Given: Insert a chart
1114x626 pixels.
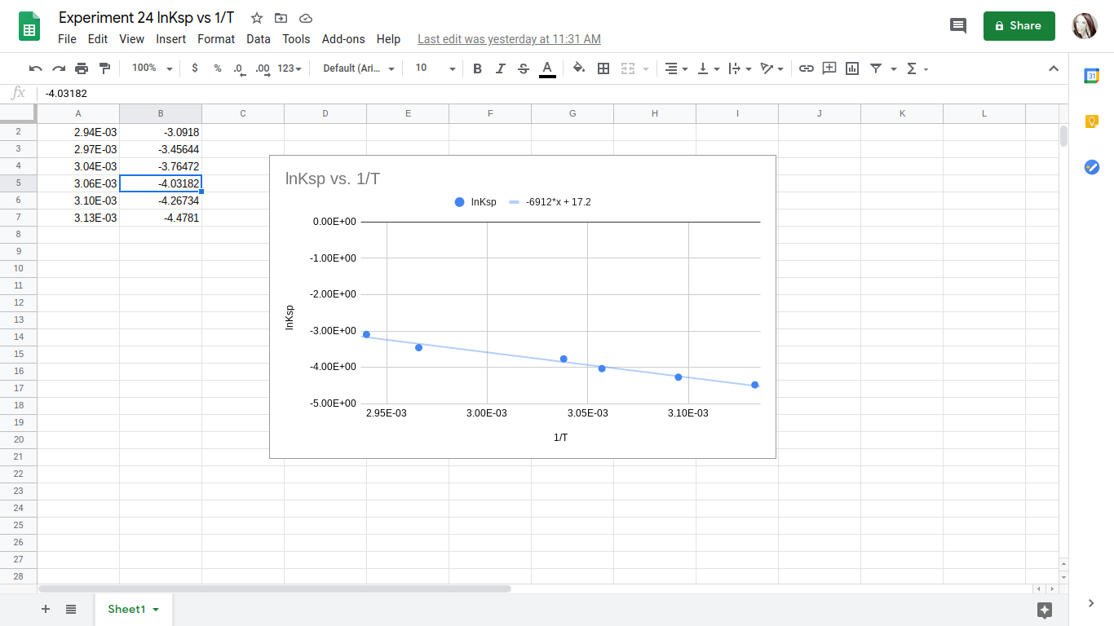Looking at the screenshot, I should pyautogui.click(x=851, y=68).
